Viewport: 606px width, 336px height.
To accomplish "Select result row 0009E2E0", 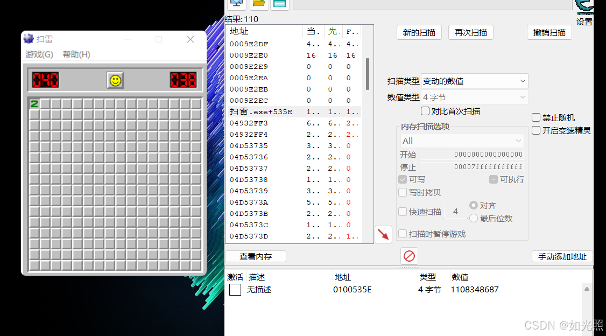I will pos(294,55).
